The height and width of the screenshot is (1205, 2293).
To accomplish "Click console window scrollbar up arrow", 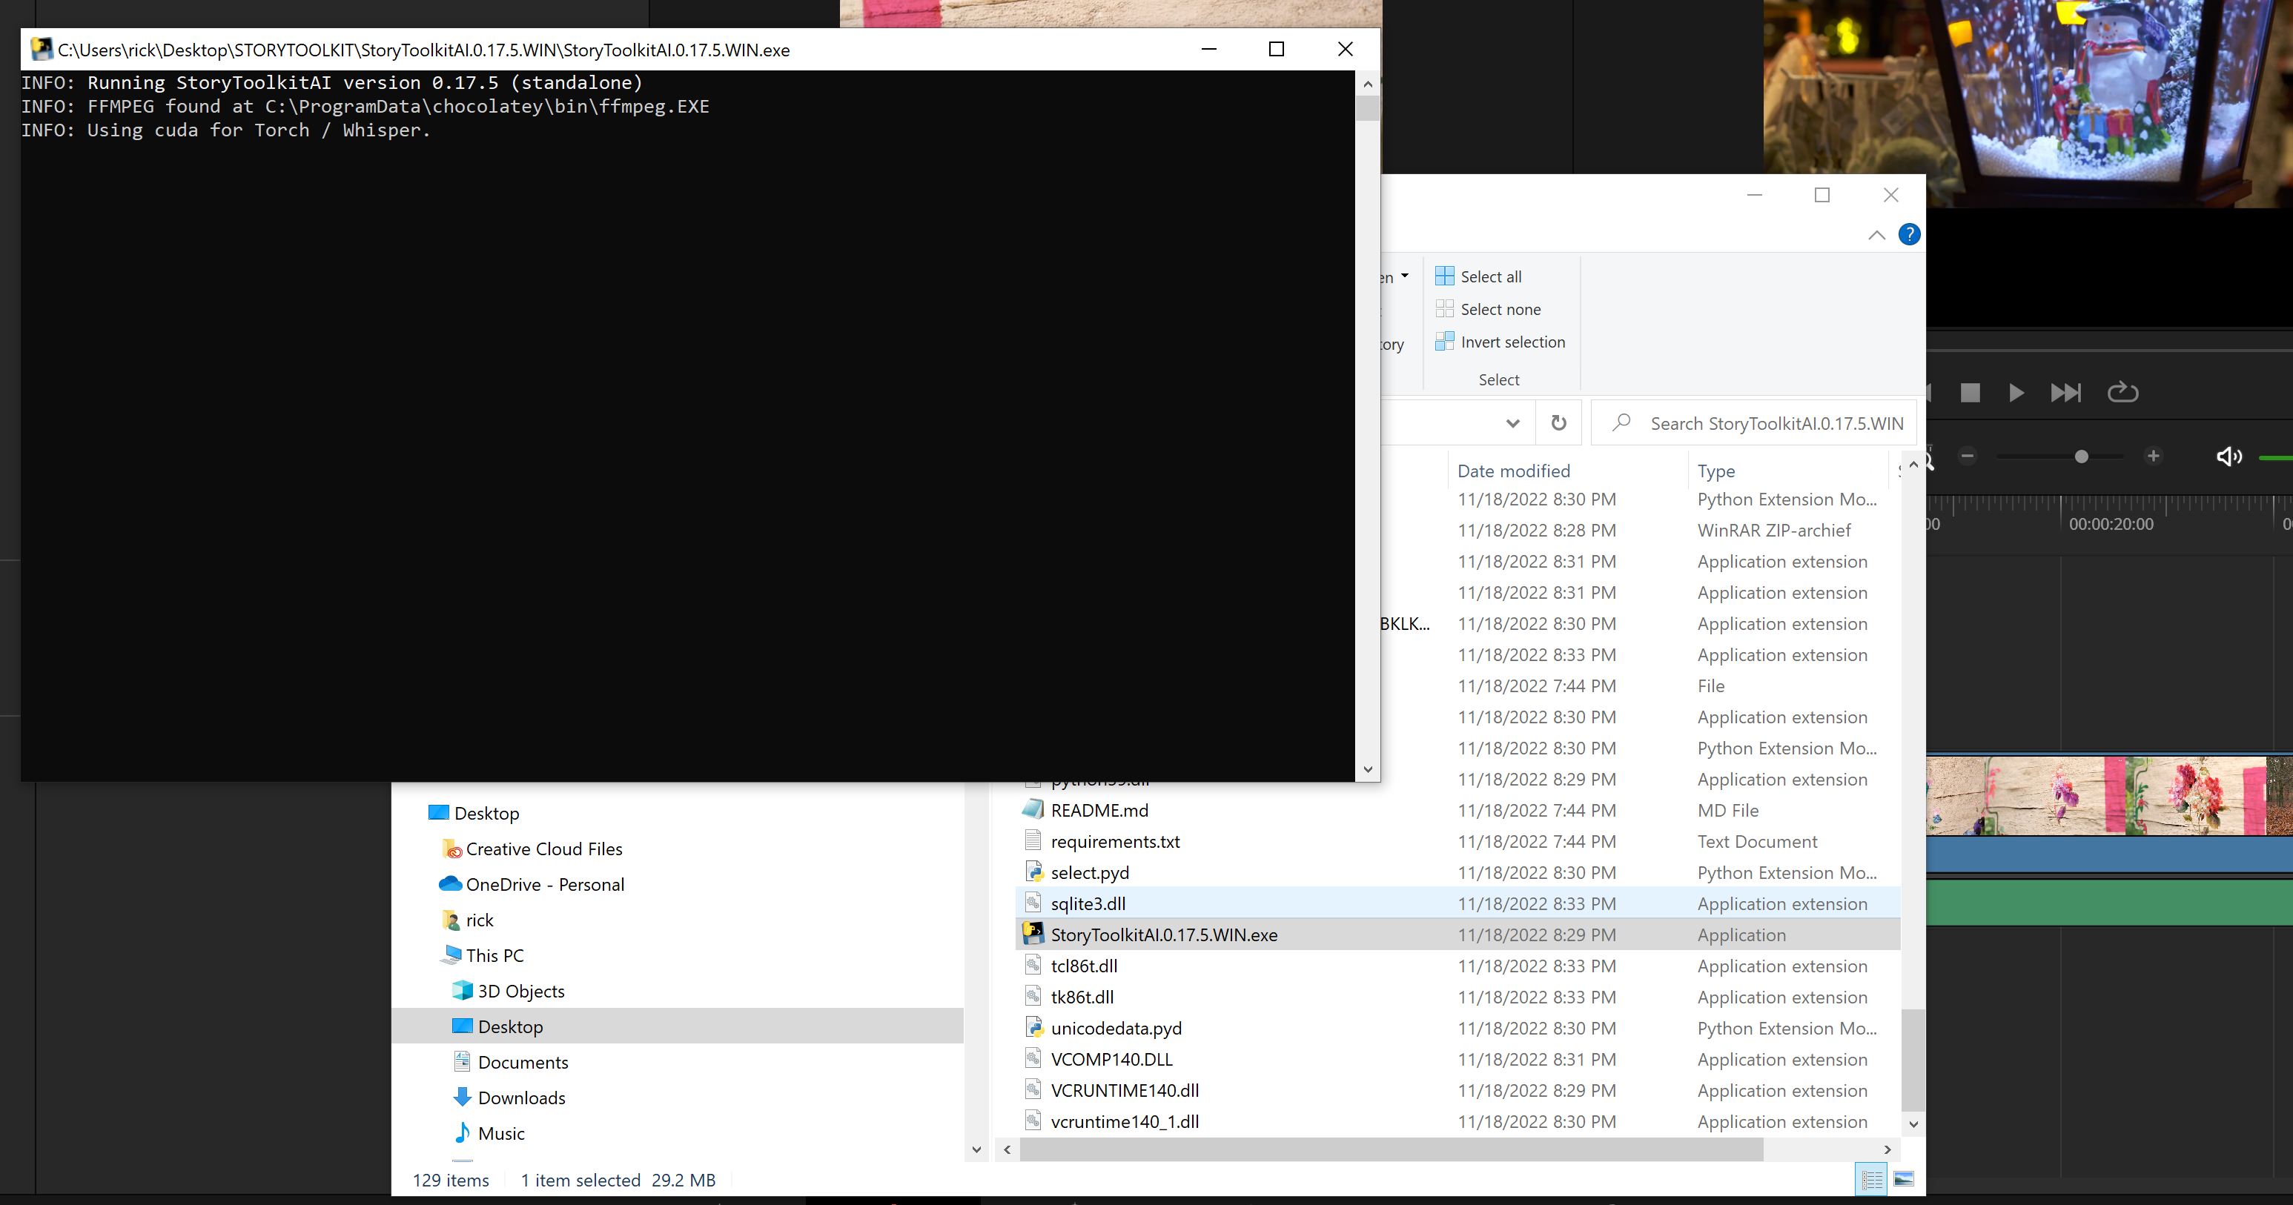I will click(x=1368, y=84).
